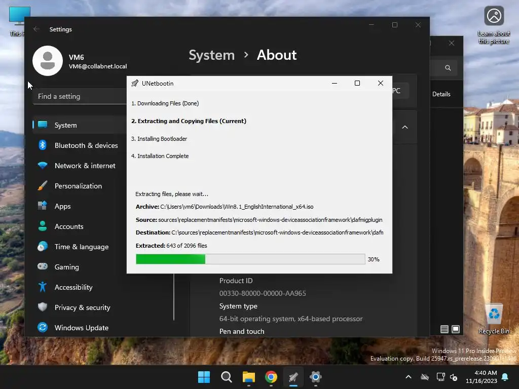Maximize the UNetbootin window

[357, 83]
